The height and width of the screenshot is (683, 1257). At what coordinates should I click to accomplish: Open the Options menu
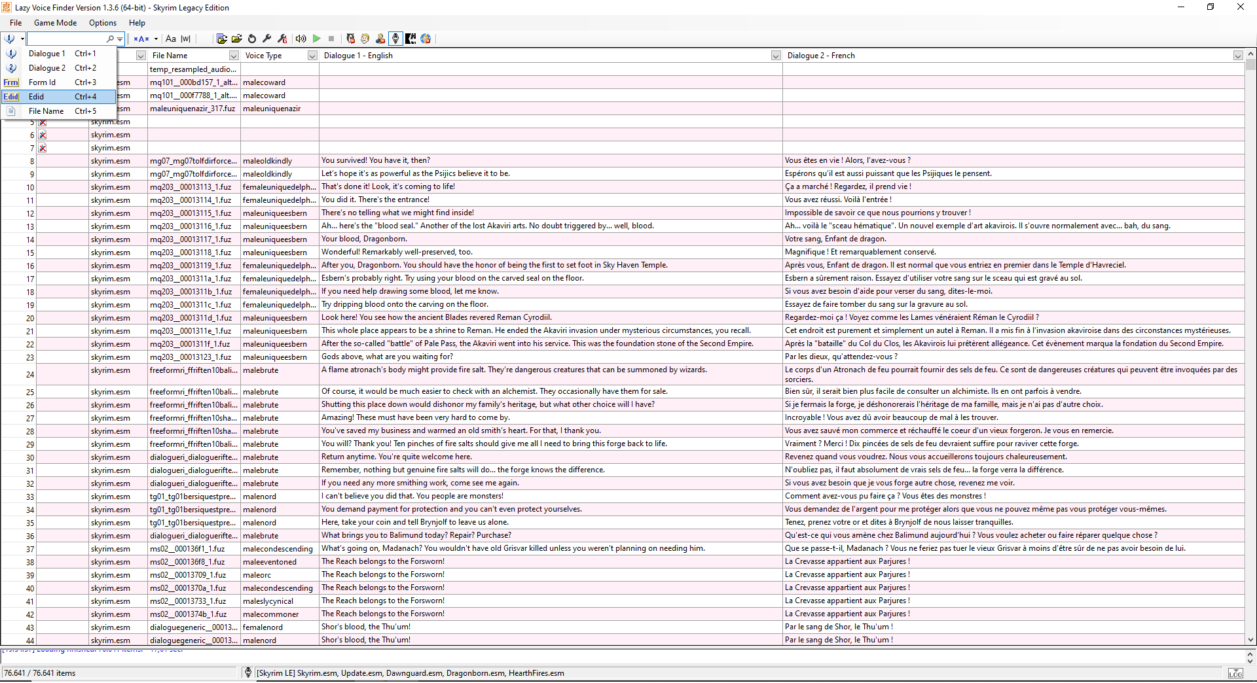coord(103,23)
